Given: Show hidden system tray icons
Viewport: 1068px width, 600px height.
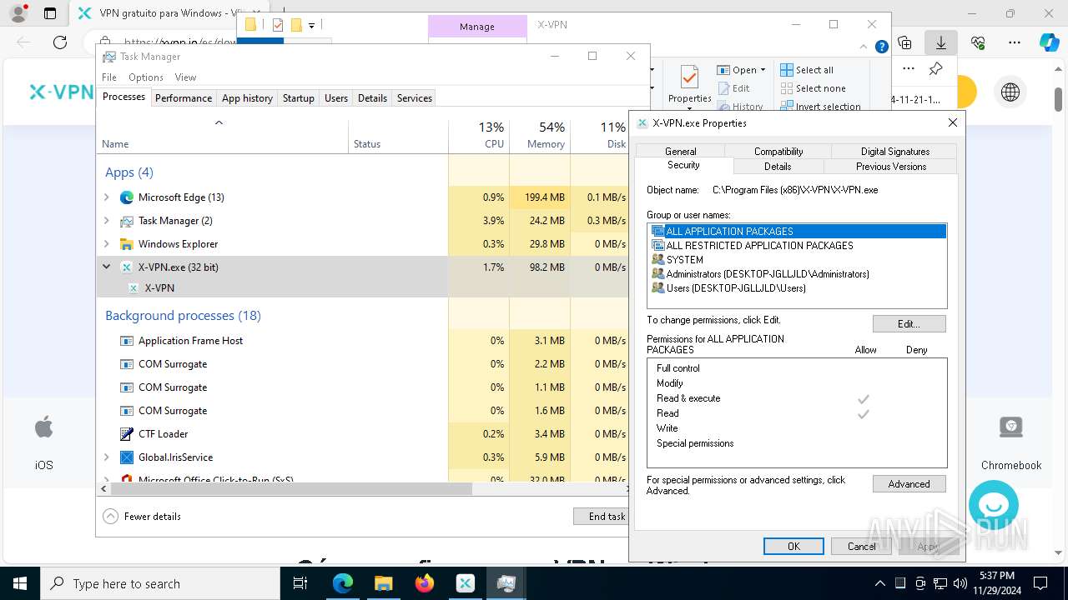Looking at the screenshot, I should [x=880, y=583].
